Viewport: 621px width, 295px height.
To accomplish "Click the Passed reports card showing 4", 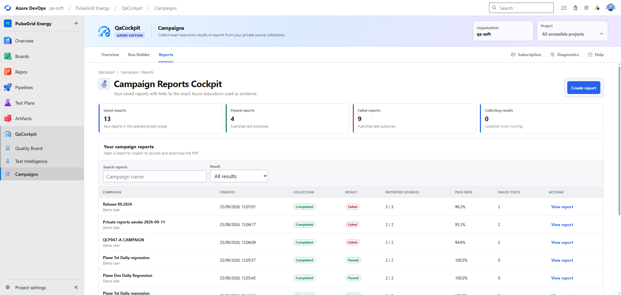I will click(x=287, y=118).
